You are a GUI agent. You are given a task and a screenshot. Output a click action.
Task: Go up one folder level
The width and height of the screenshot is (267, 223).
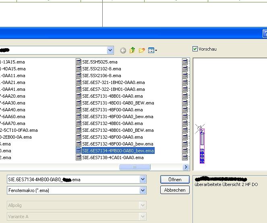click(132, 50)
